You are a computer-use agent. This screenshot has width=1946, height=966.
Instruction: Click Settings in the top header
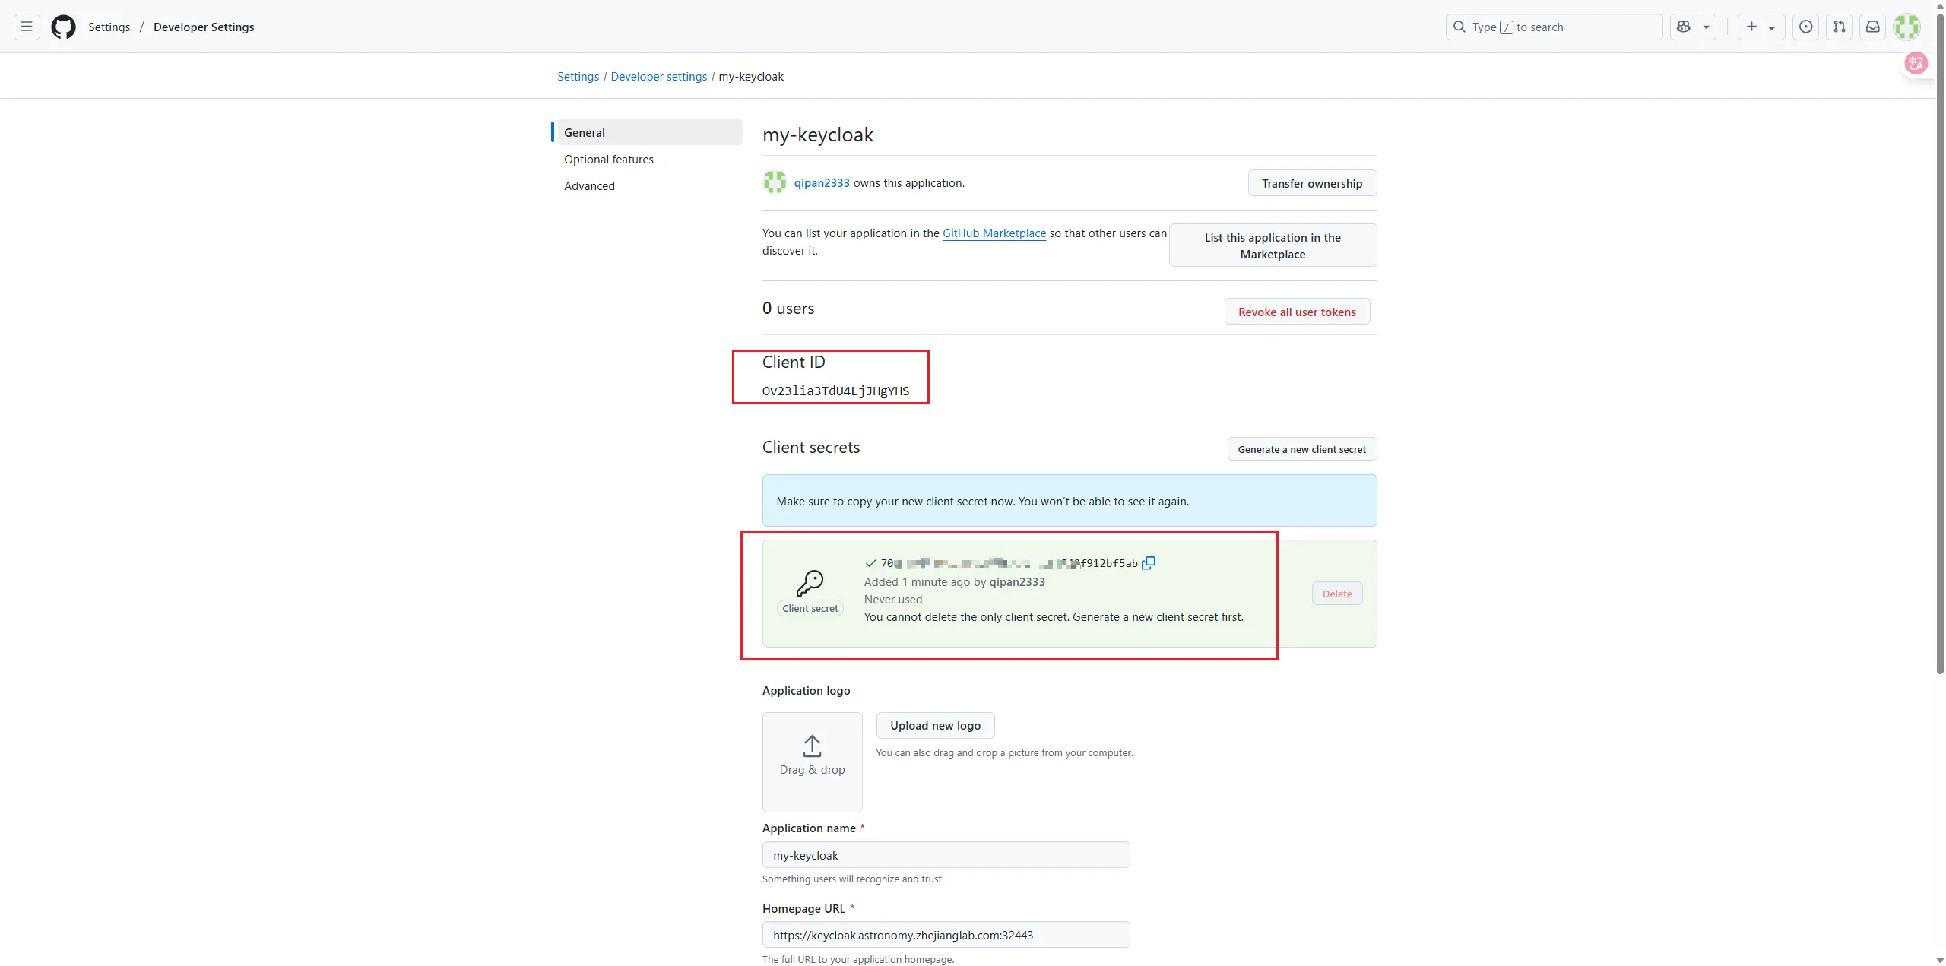pos(109,27)
